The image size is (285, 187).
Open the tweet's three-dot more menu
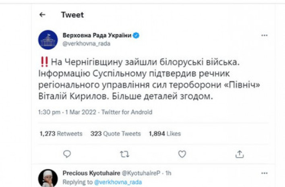point(264,35)
